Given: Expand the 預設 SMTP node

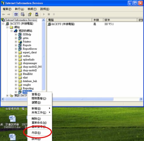Looking at the screenshot, I should (7, 96).
